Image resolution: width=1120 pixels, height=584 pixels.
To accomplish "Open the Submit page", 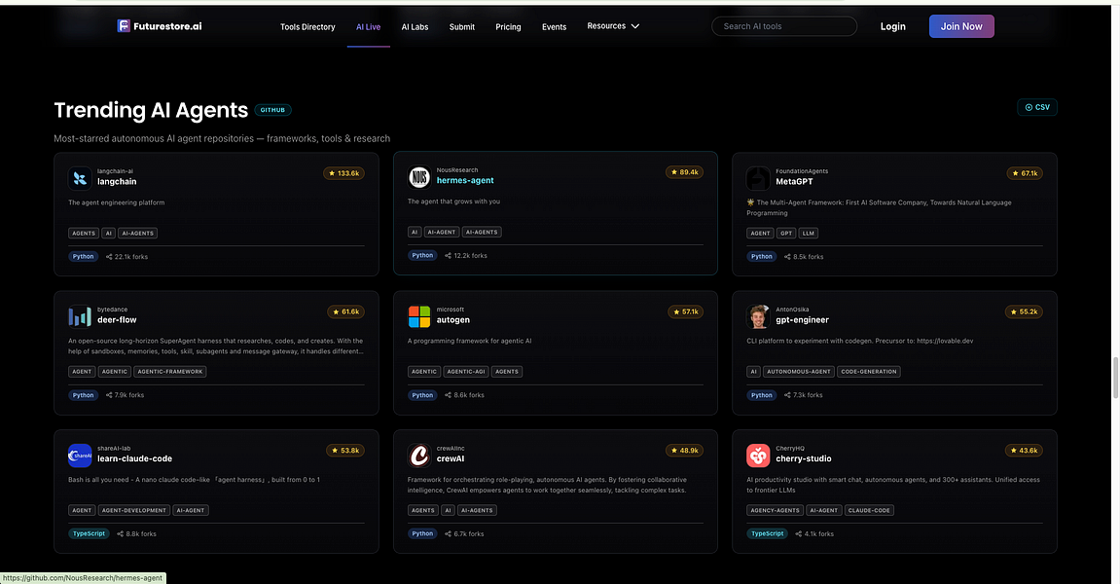I will coord(461,27).
